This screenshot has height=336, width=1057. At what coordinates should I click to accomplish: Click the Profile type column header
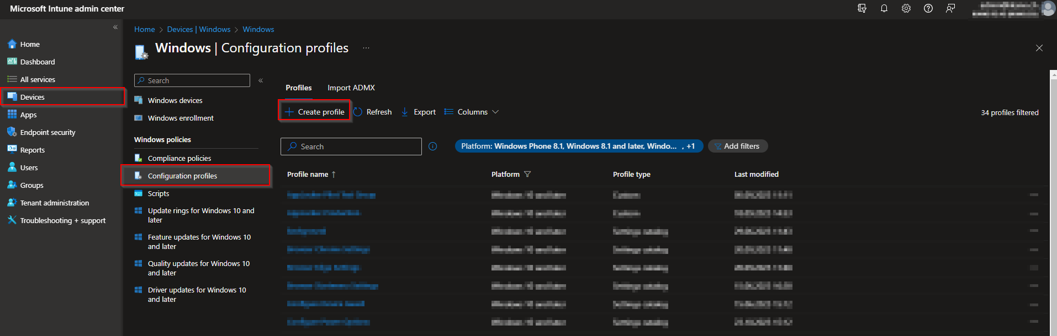[x=632, y=174]
